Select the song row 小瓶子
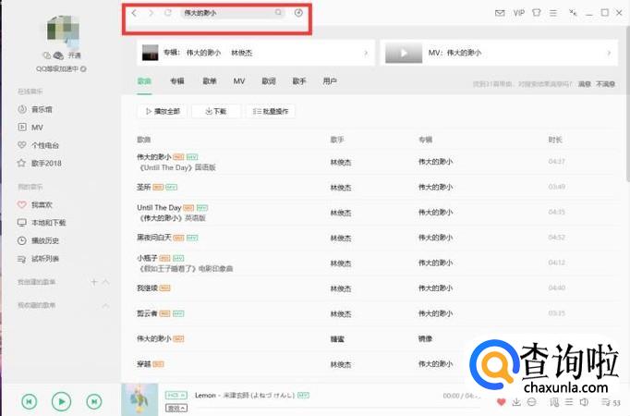This screenshot has width=630, height=416. (377, 263)
